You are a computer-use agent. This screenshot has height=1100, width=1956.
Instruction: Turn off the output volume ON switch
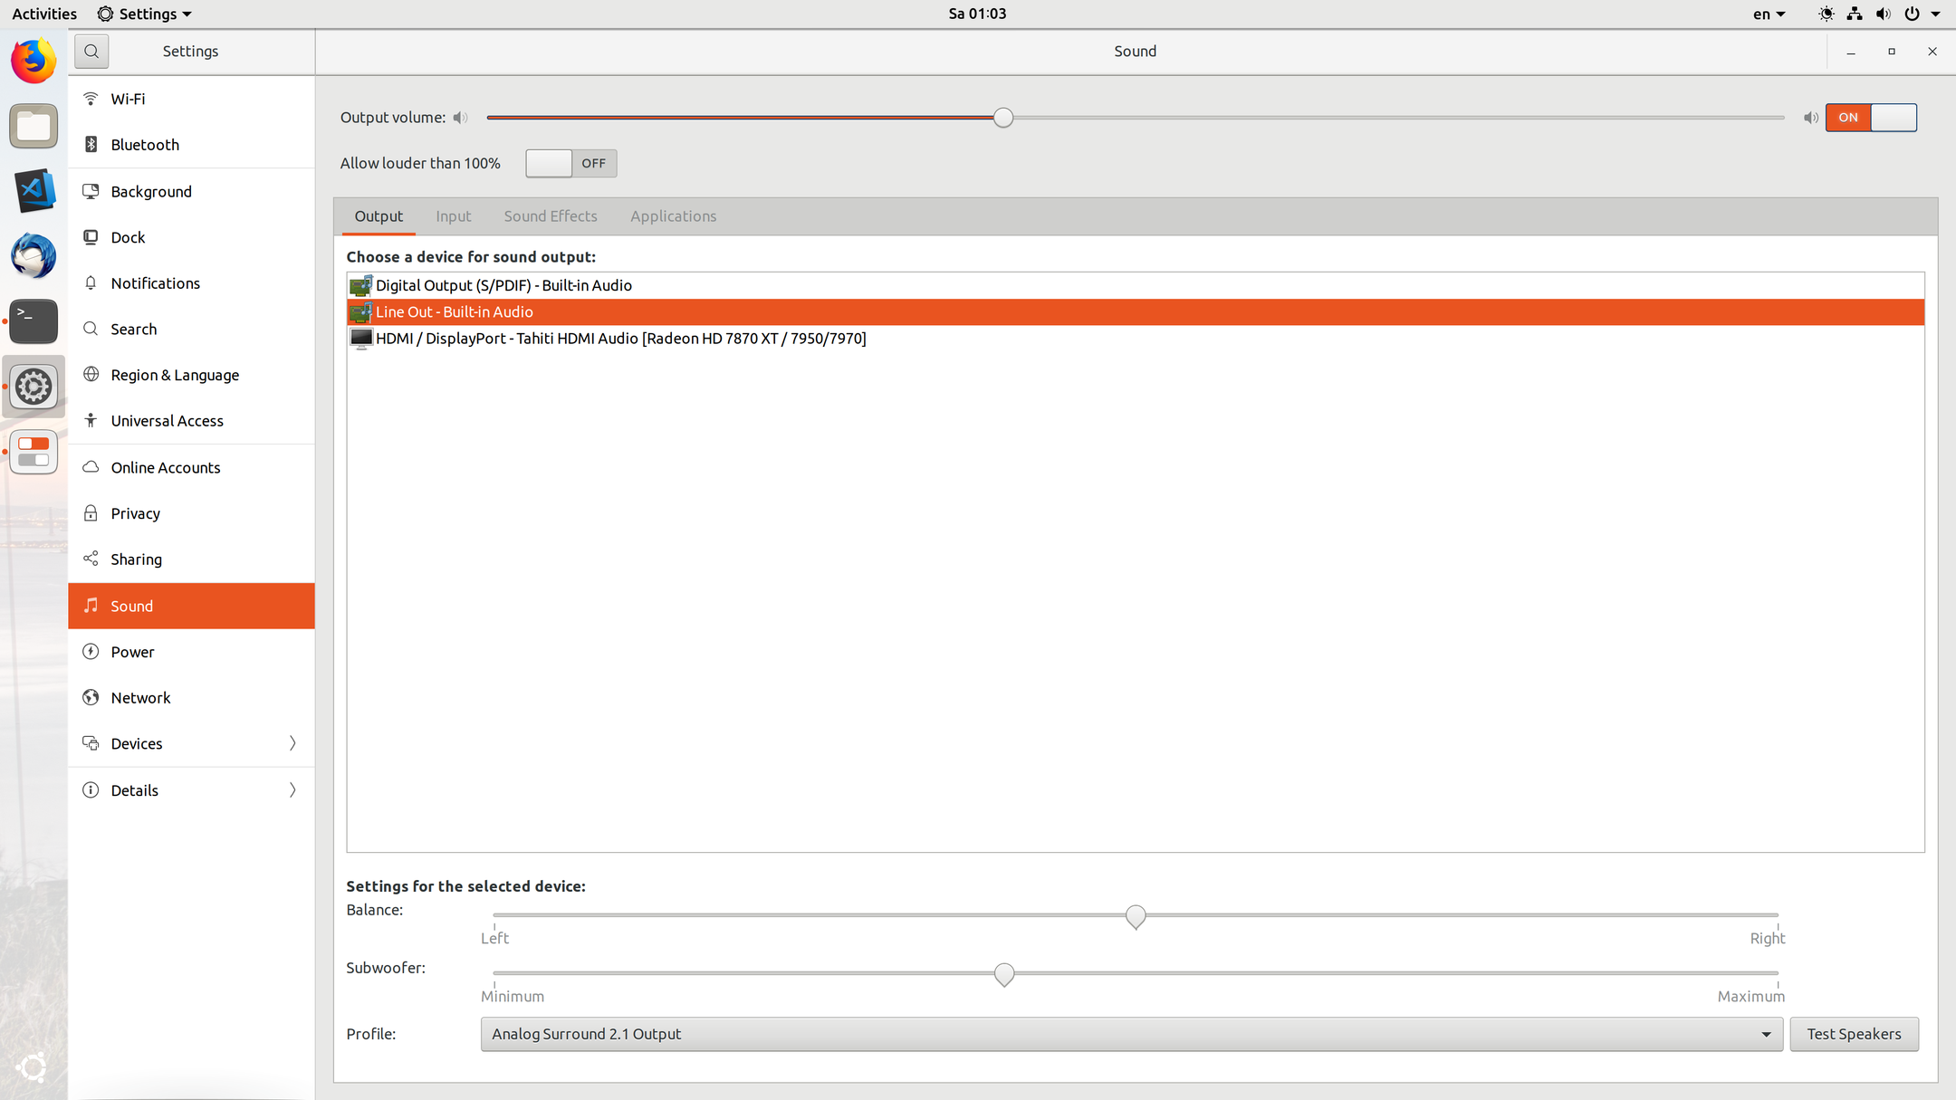pos(1870,118)
